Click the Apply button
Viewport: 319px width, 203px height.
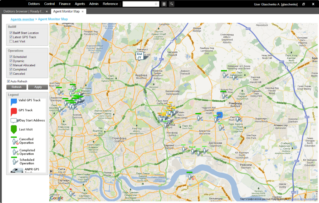38,87
